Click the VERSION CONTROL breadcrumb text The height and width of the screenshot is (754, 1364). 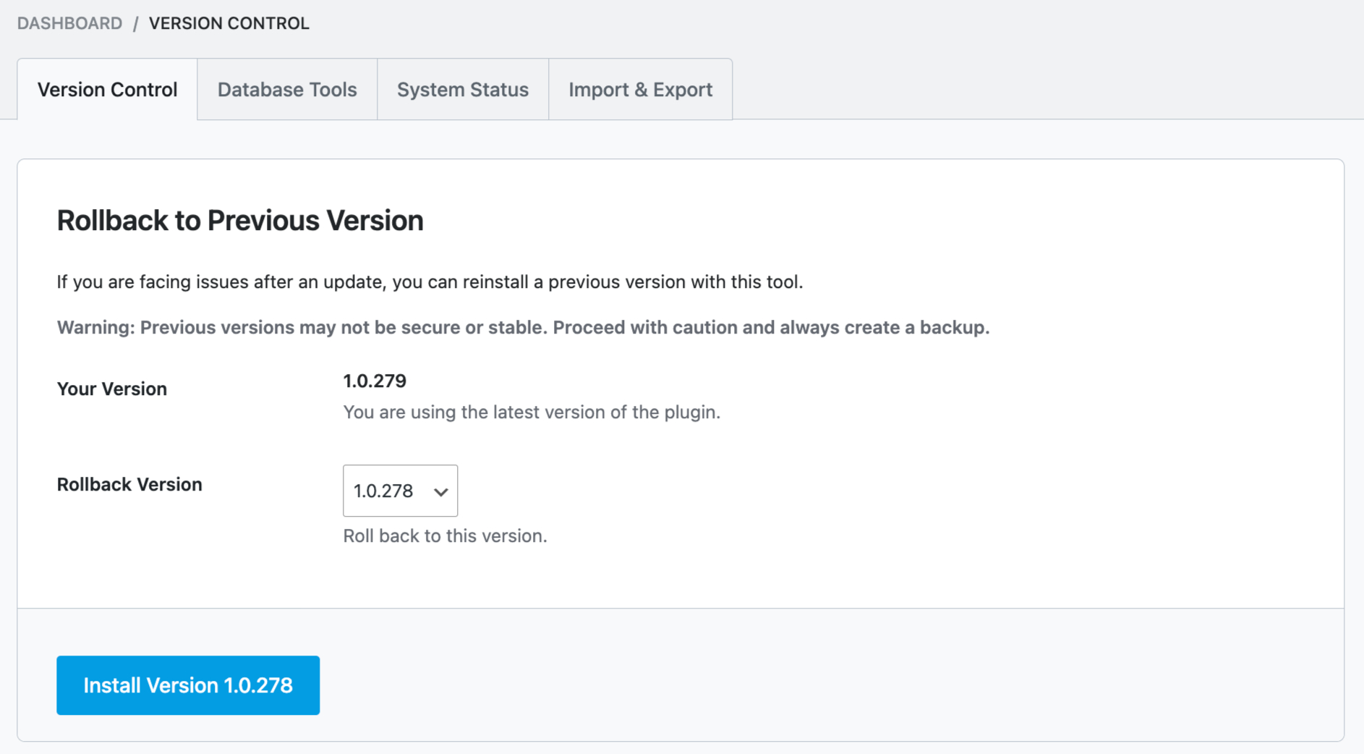coord(229,23)
